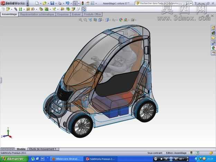Screen dimensions: 216x162
Task: Open the Save dropdown arrow
Action: (56, 3)
